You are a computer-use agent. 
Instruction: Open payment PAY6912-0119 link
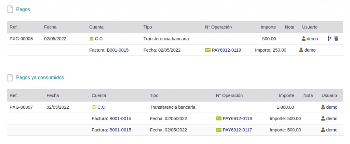click(226, 50)
